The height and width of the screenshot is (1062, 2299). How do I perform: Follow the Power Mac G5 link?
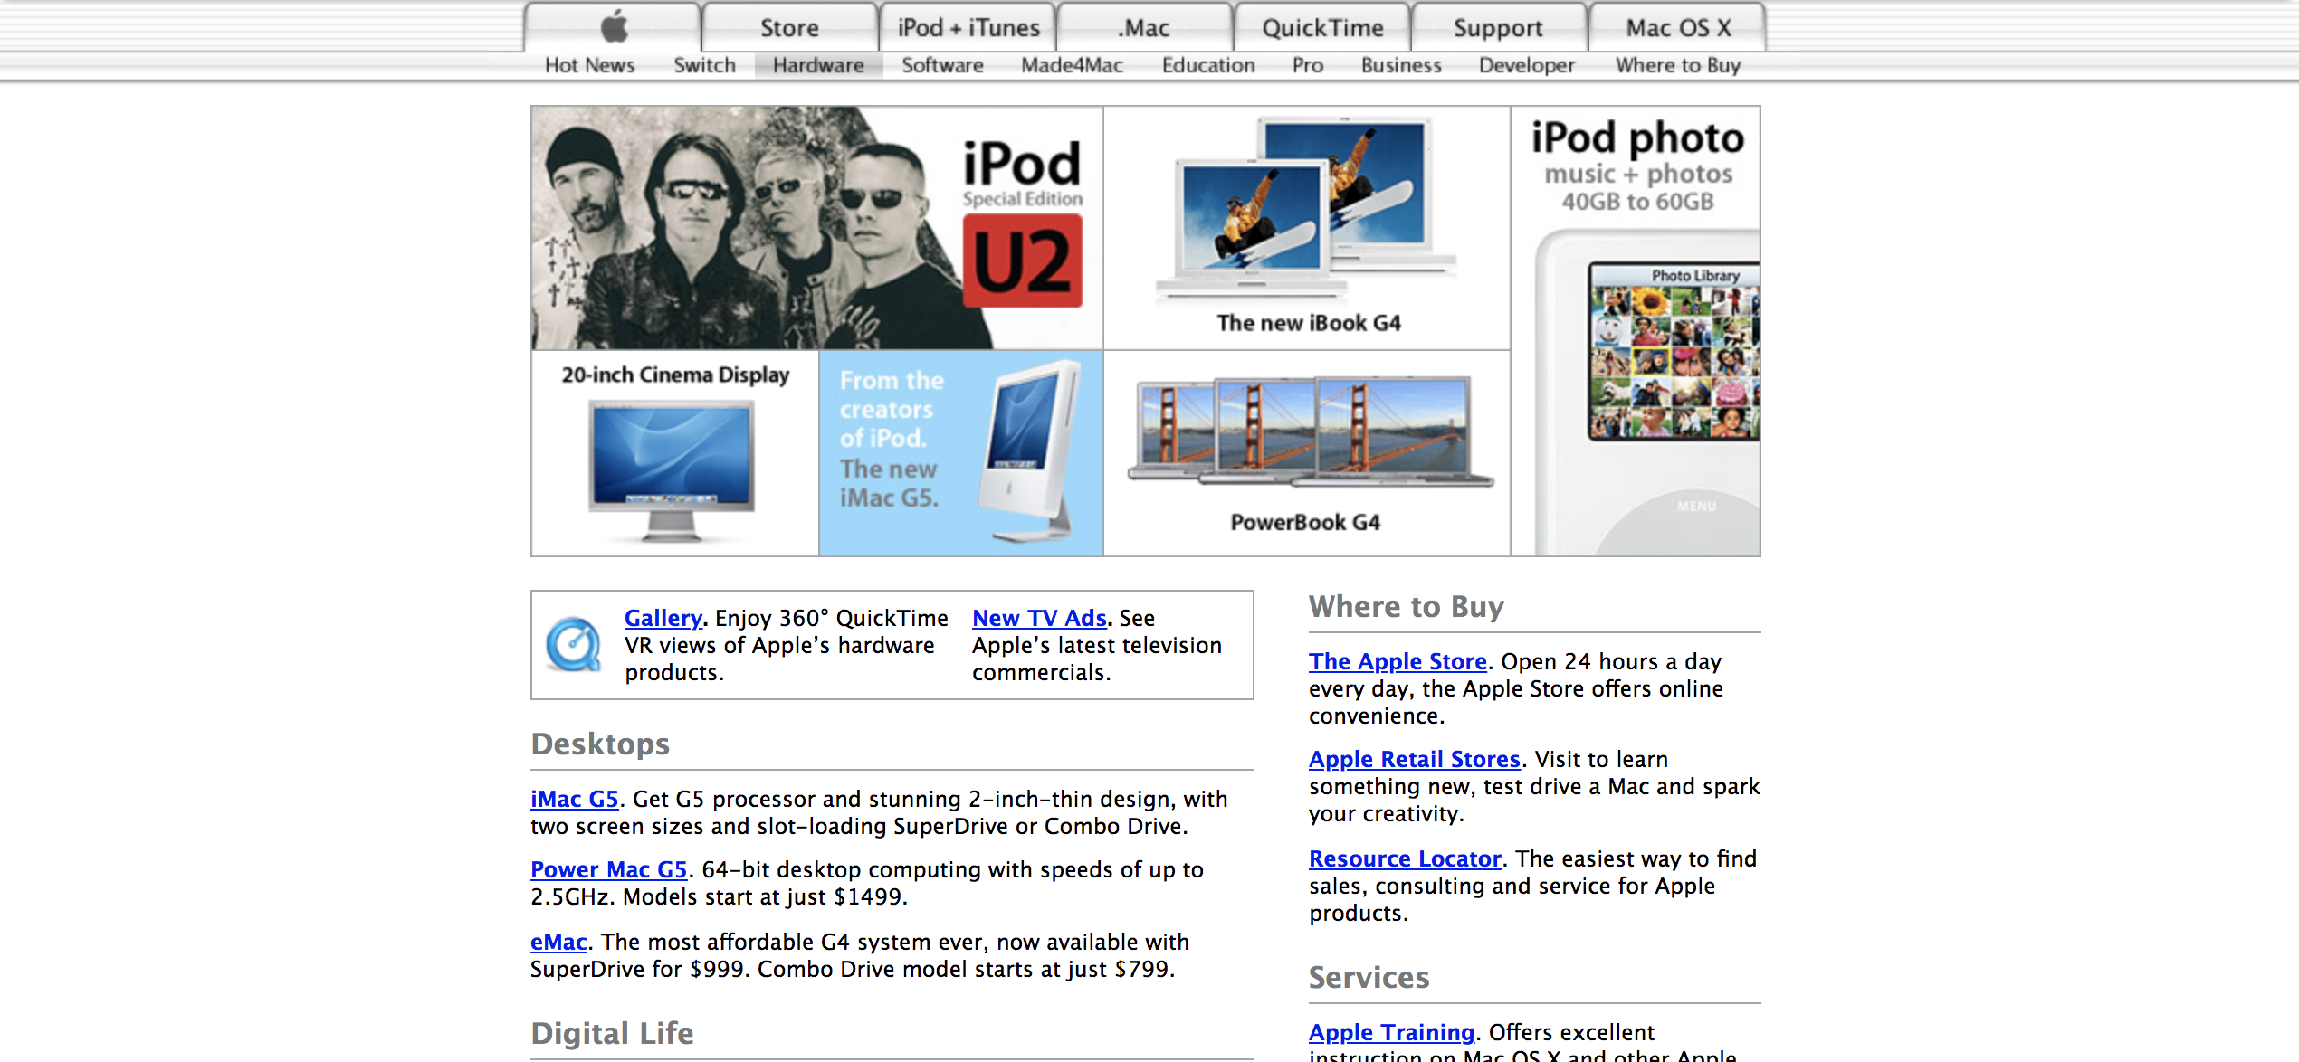(x=609, y=869)
